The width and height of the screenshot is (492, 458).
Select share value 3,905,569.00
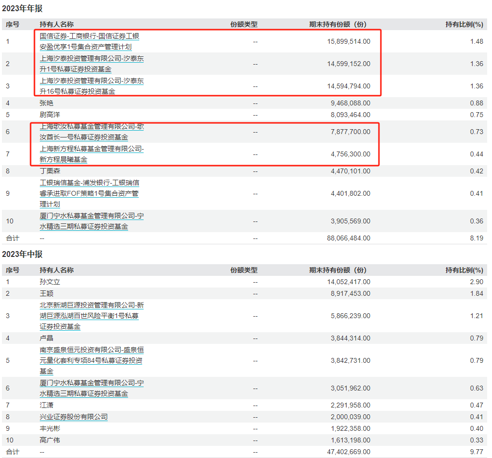(350, 221)
